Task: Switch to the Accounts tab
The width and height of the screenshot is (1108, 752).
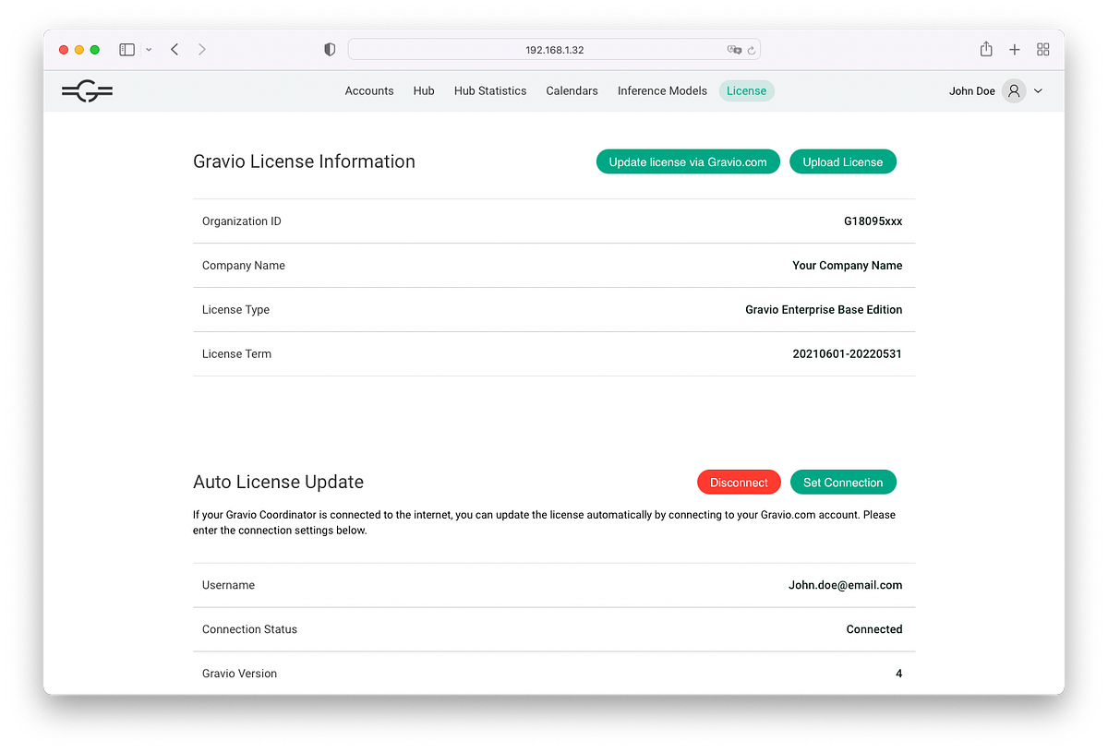Action: [x=369, y=90]
